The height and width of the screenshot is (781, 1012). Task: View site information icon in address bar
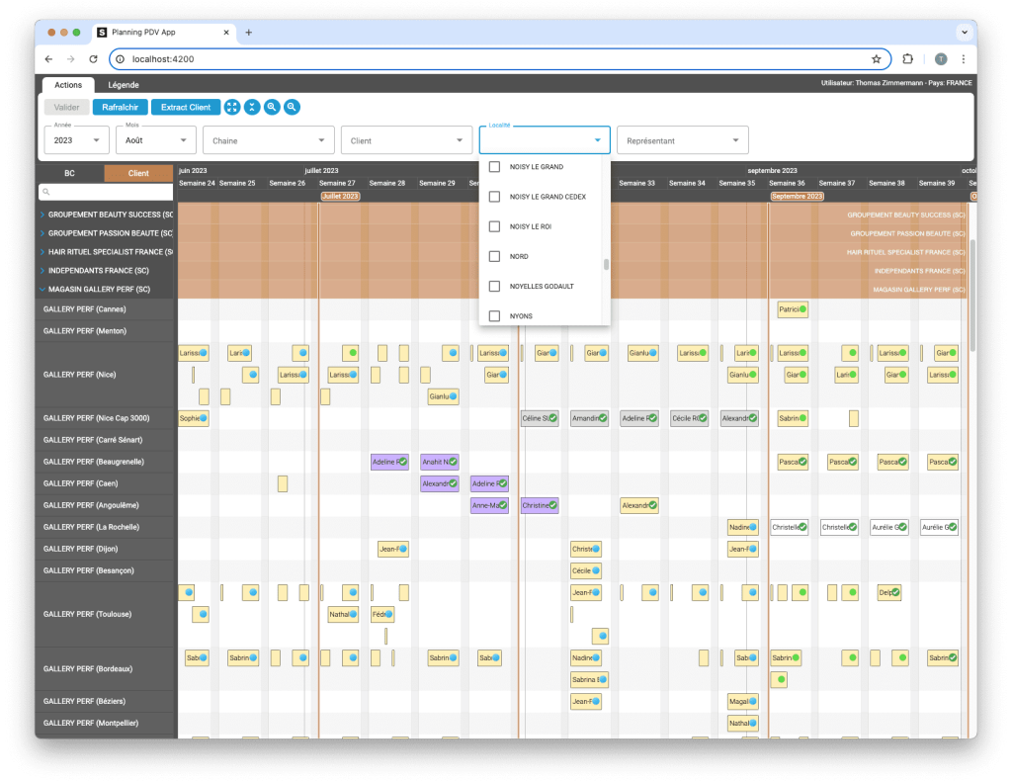click(120, 58)
